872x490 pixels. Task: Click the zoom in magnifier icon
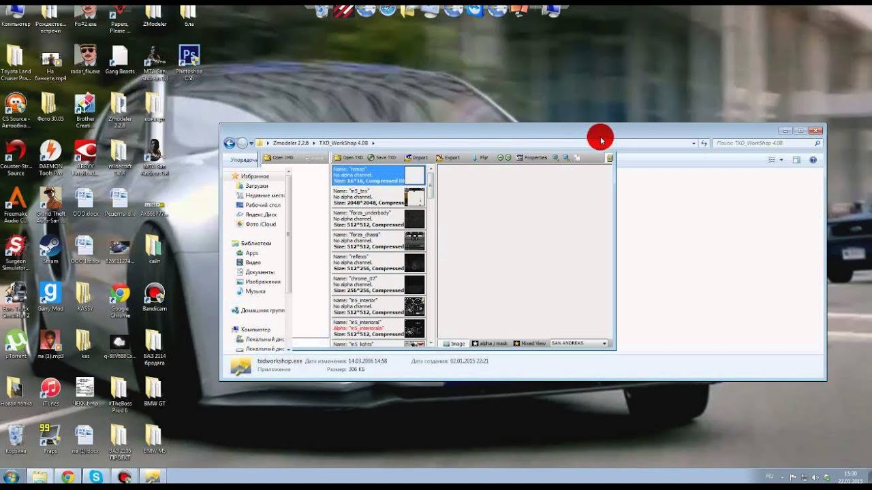tap(556, 158)
